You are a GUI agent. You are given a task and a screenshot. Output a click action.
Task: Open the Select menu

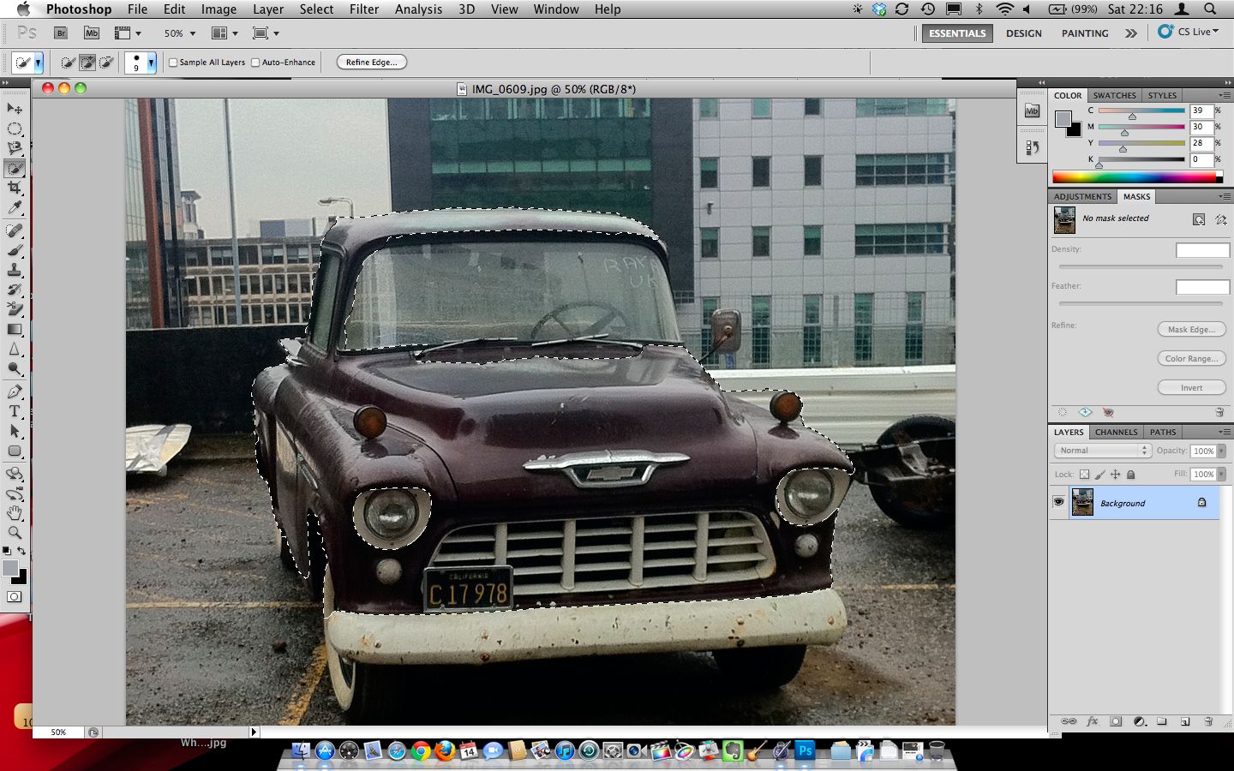316,9
